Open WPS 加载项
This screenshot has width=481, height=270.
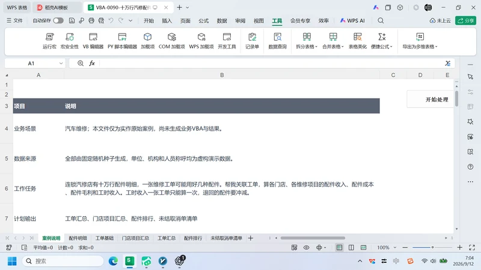[201, 41]
